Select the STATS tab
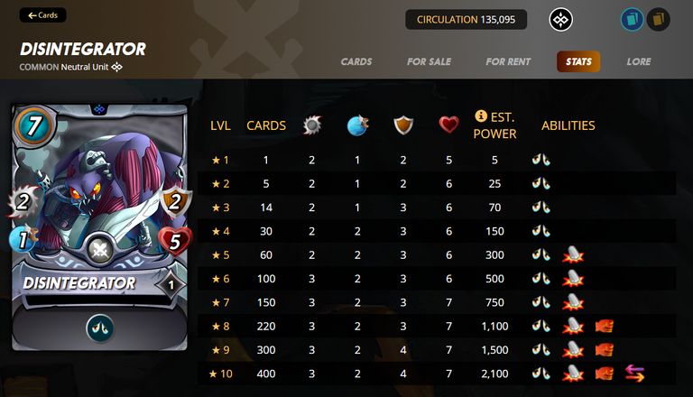693x397 pixels. tap(578, 62)
